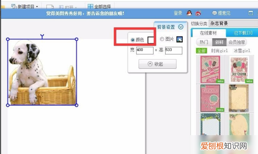Click the window restore icon in blue bar
Image resolution: width=258 pixels, height=154 pixels.
(251, 13)
